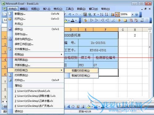Image resolution: width=154 pixels, height=115 pixels.
Task: Expand the 权限(M) submenu
Action: click(36, 54)
